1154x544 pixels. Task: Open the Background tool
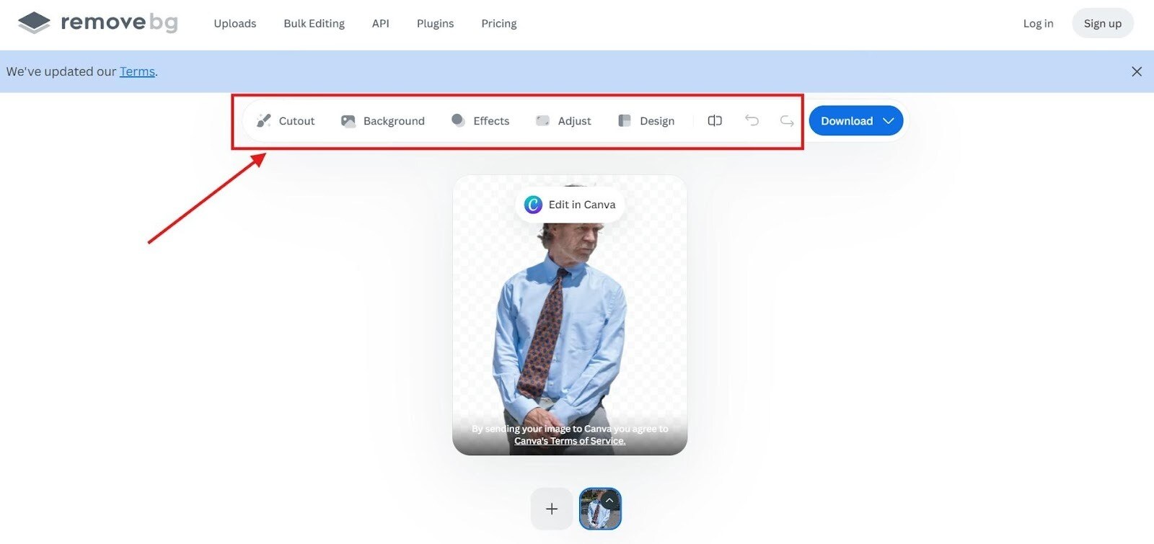click(x=383, y=121)
